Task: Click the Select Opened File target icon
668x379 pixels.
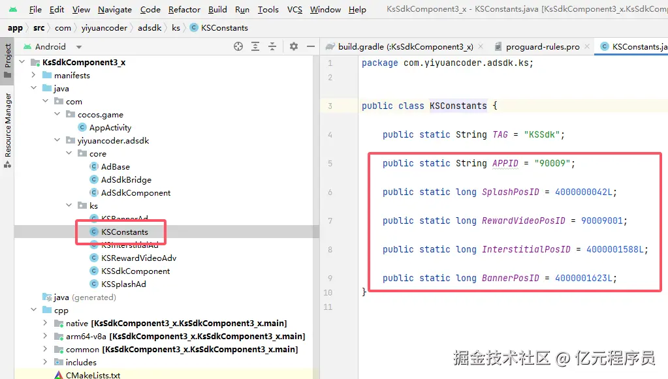Action: (238, 46)
